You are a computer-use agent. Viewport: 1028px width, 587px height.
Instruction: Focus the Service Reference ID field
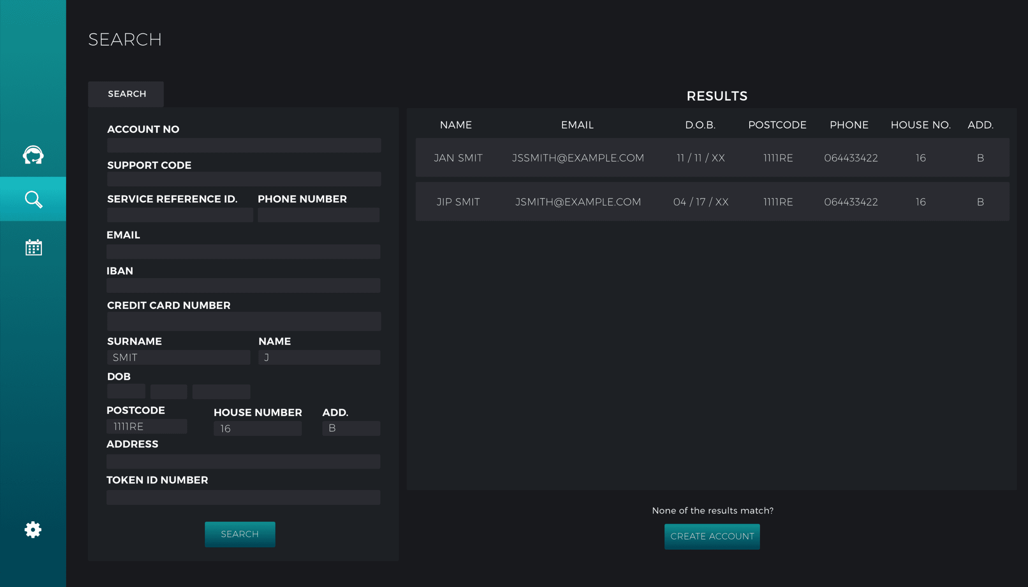(180, 215)
